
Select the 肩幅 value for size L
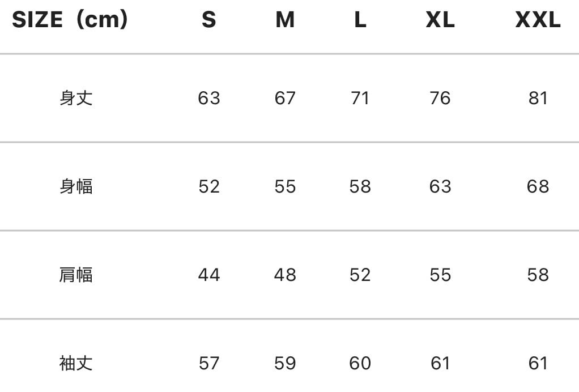[360, 275]
